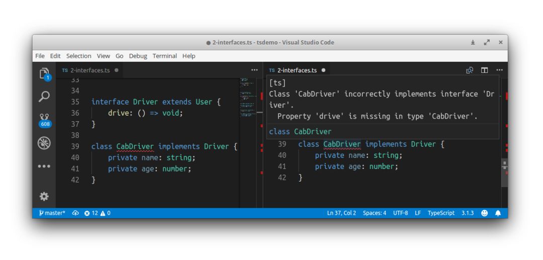Click the errors and warnings count

98,213
